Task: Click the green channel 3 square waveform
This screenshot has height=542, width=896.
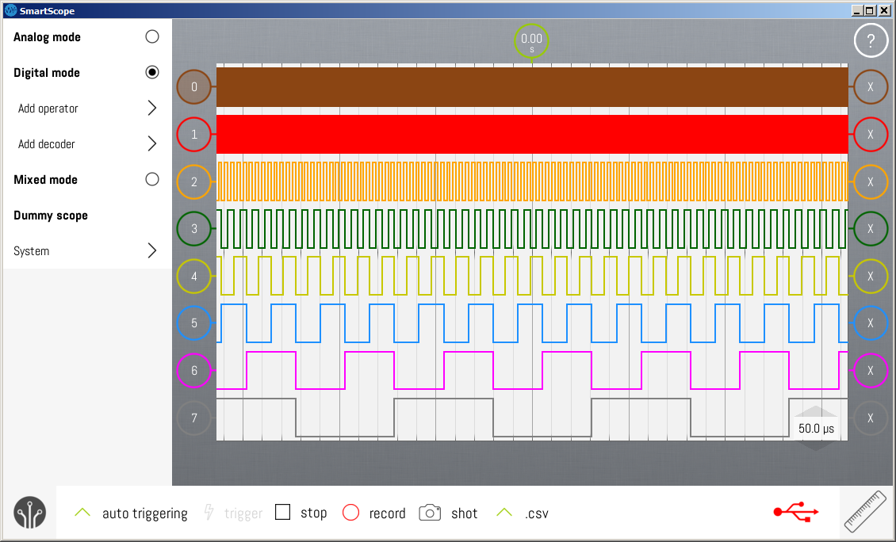Action: (x=532, y=229)
